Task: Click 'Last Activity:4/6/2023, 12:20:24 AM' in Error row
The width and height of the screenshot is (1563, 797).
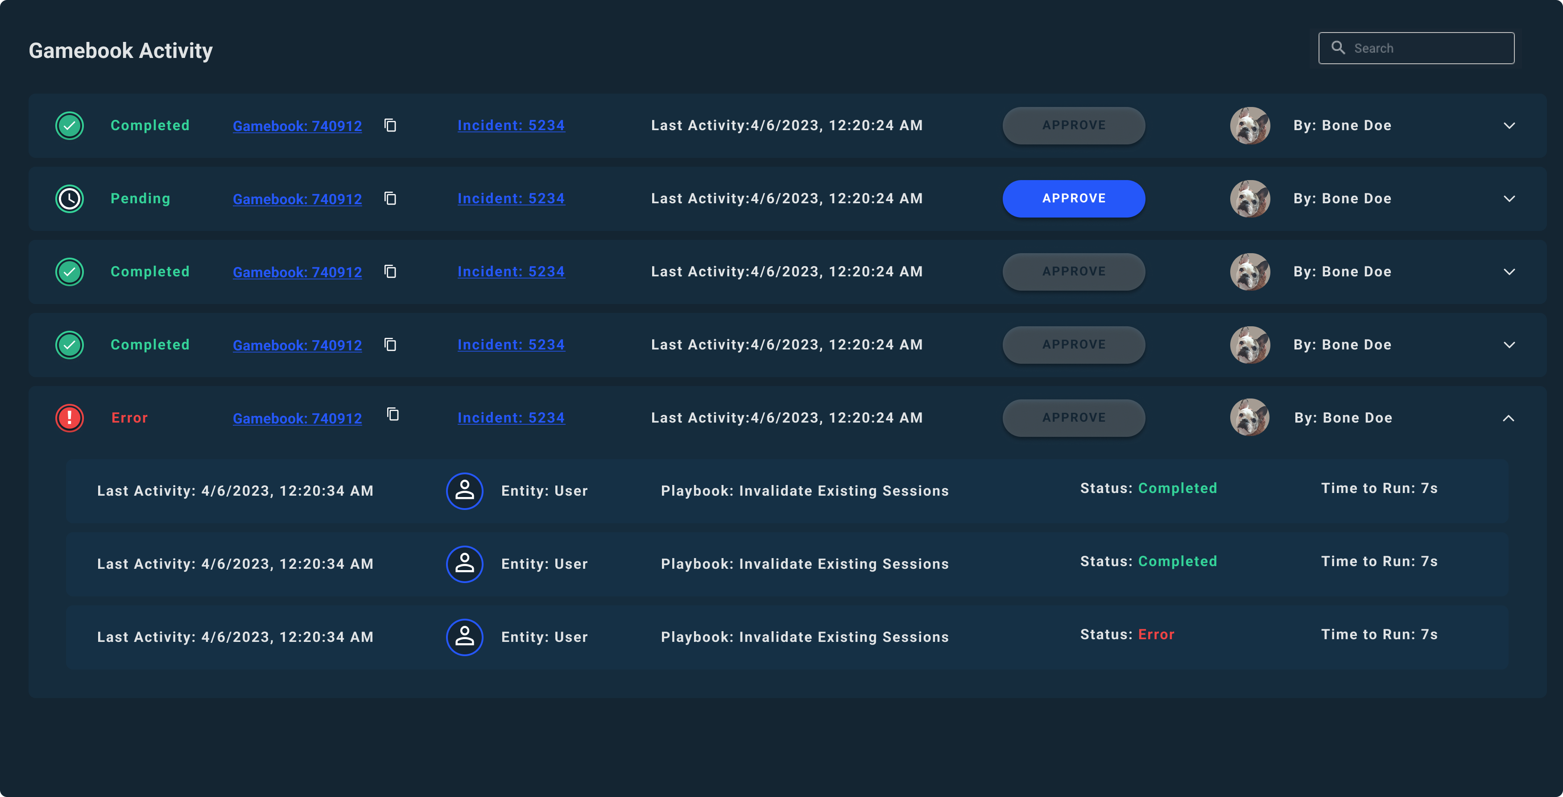Action: pyautogui.click(x=786, y=417)
